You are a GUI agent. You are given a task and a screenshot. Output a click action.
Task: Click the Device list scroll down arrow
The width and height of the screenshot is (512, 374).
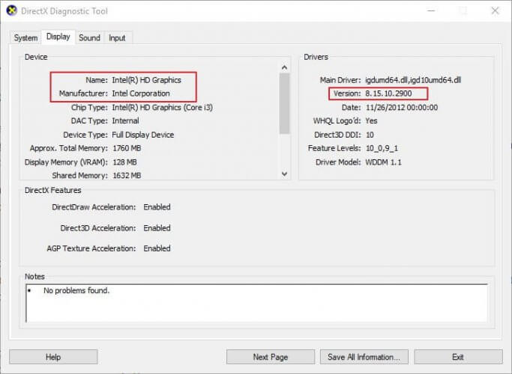click(x=284, y=174)
